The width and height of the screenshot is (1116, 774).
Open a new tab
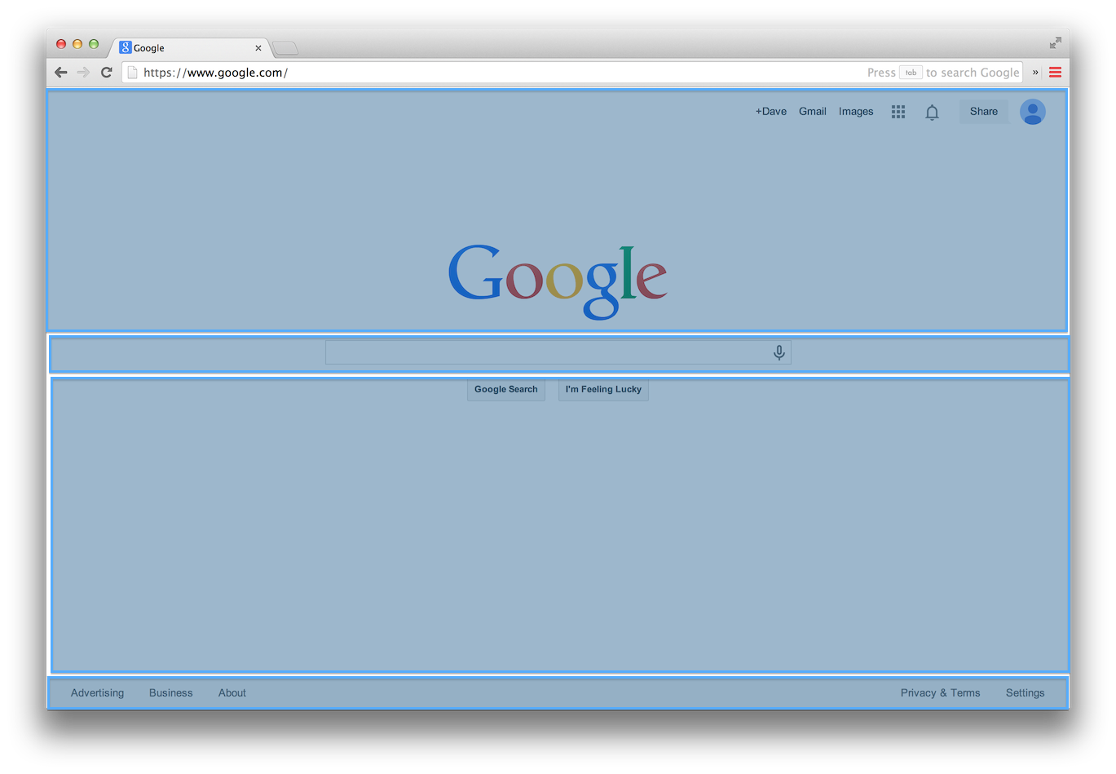pos(285,49)
